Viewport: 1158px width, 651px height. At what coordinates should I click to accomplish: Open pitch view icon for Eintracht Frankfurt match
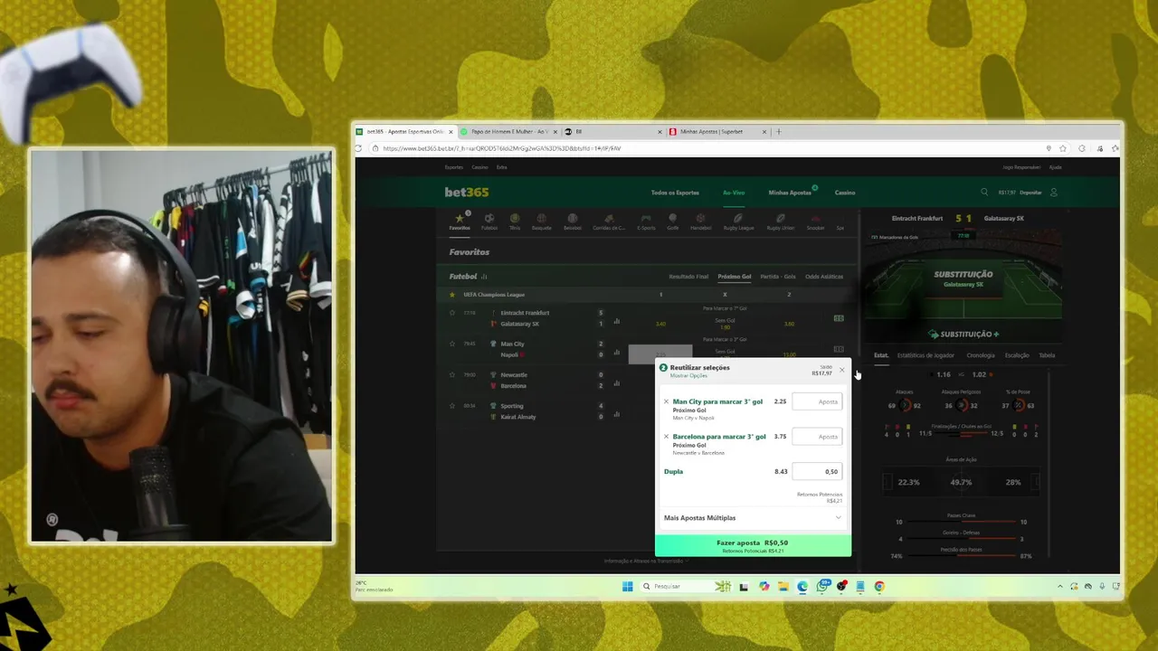pos(839,318)
